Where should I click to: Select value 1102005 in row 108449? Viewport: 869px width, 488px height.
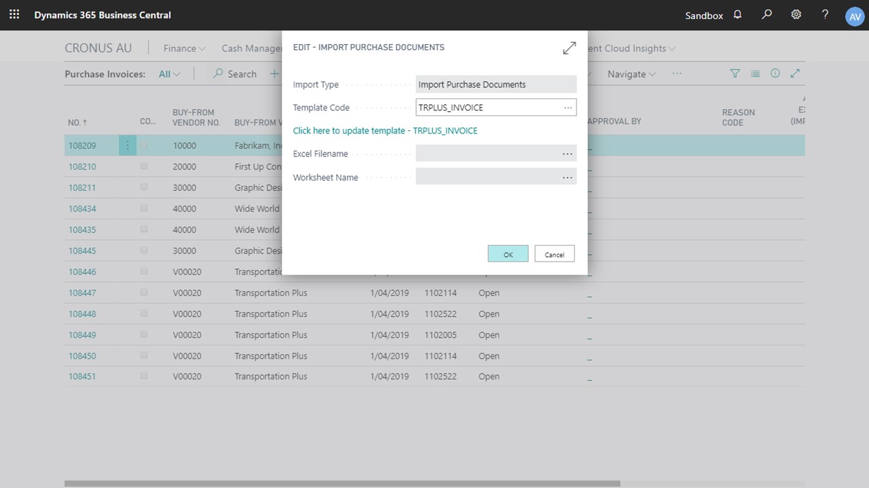coord(441,335)
